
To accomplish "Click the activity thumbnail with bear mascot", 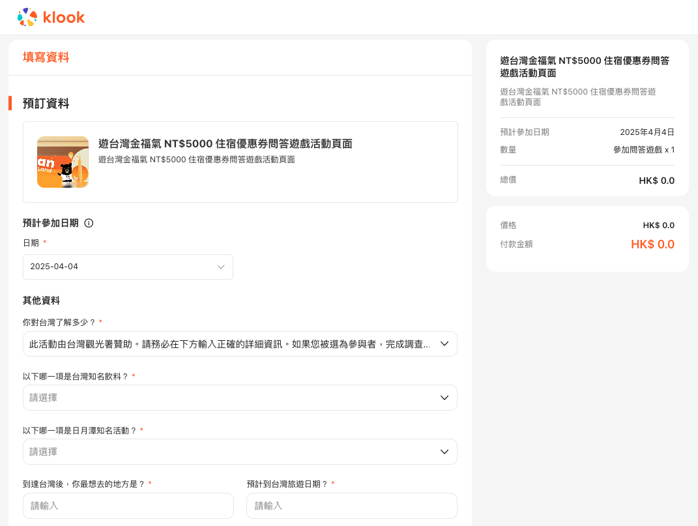I will (x=63, y=162).
